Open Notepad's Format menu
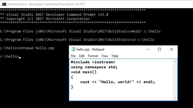This screenshot has height=108, width=193. pos(93,56)
